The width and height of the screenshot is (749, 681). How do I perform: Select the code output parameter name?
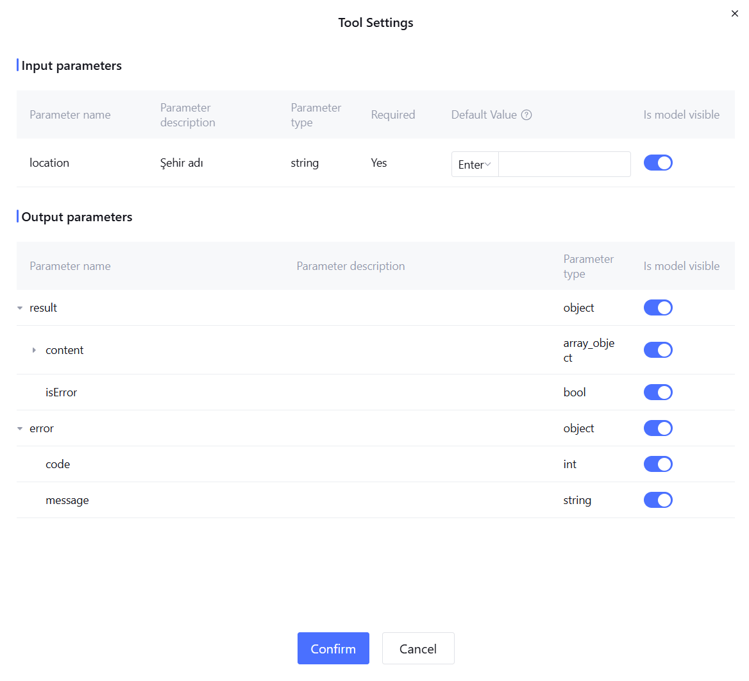(x=58, y=464)
